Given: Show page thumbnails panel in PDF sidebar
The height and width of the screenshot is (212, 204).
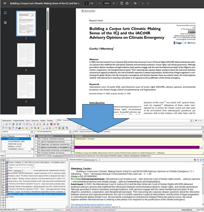Looking at the screenshot, I should coord(5,13).
